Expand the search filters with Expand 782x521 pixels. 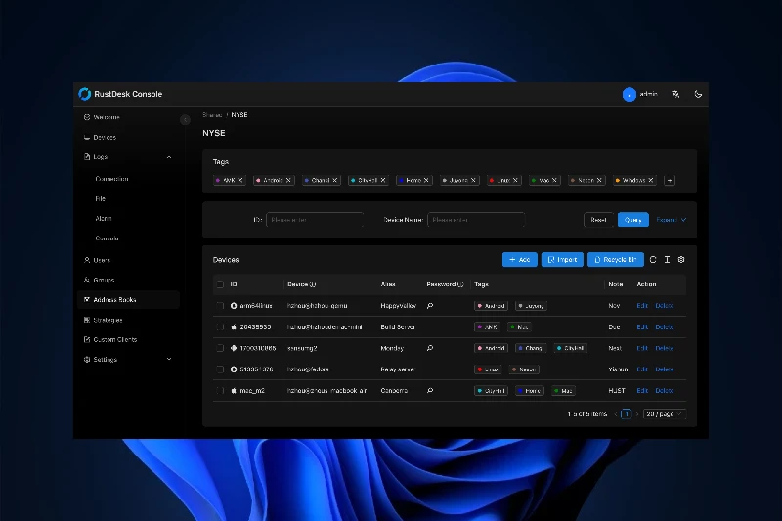click(672, 220)
